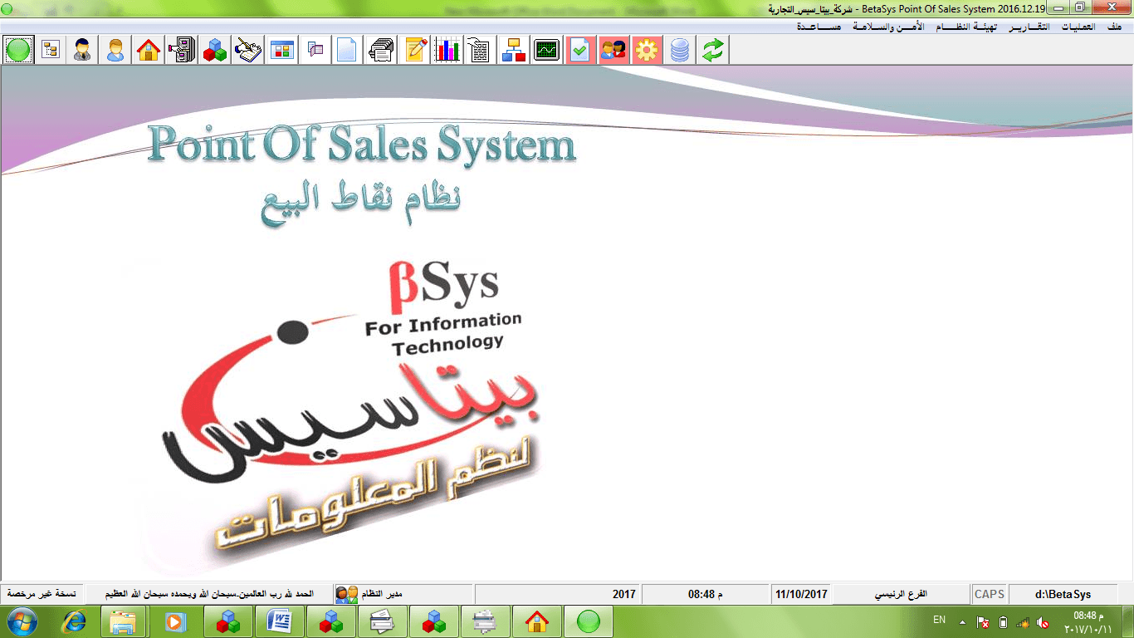Click the yellow note with pencil icon
The image size is (1134, 638).
point(414,50)
